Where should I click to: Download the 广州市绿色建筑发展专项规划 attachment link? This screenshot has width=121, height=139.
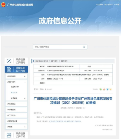(x=65, y=121)
